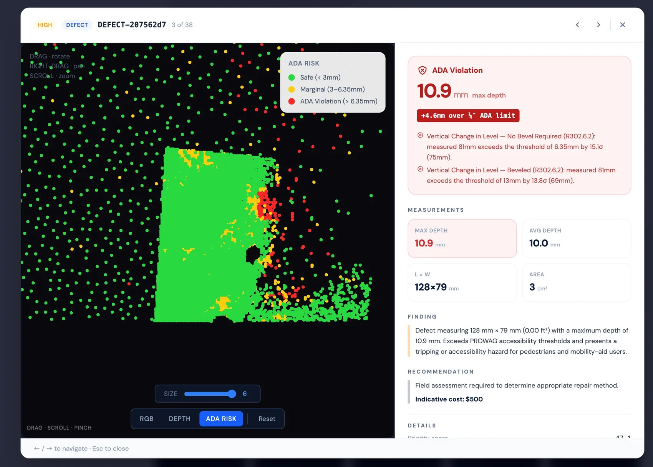Click the RECOMMENDATION section heading
This screenshot has width=653, height=467.
pos(441,372)
